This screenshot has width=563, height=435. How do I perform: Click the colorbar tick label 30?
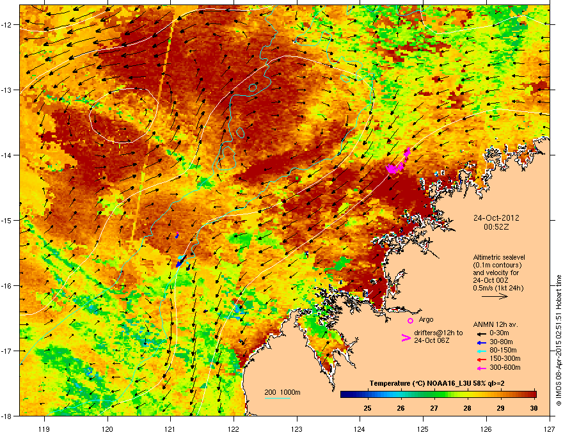(534, 408)
